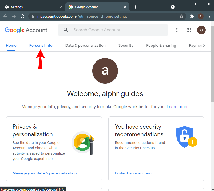214x191 pixels.
Task: Open the Chrome extensions puzzle icon
Action: (192, 16)
